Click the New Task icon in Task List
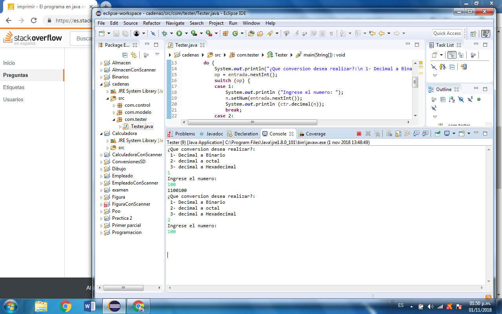The width and height of the screenshot is (502, 314). pos(435,55)
